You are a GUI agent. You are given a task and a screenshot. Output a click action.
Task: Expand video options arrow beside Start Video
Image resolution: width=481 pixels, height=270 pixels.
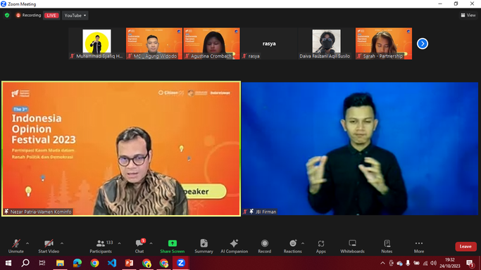(62, 243)
